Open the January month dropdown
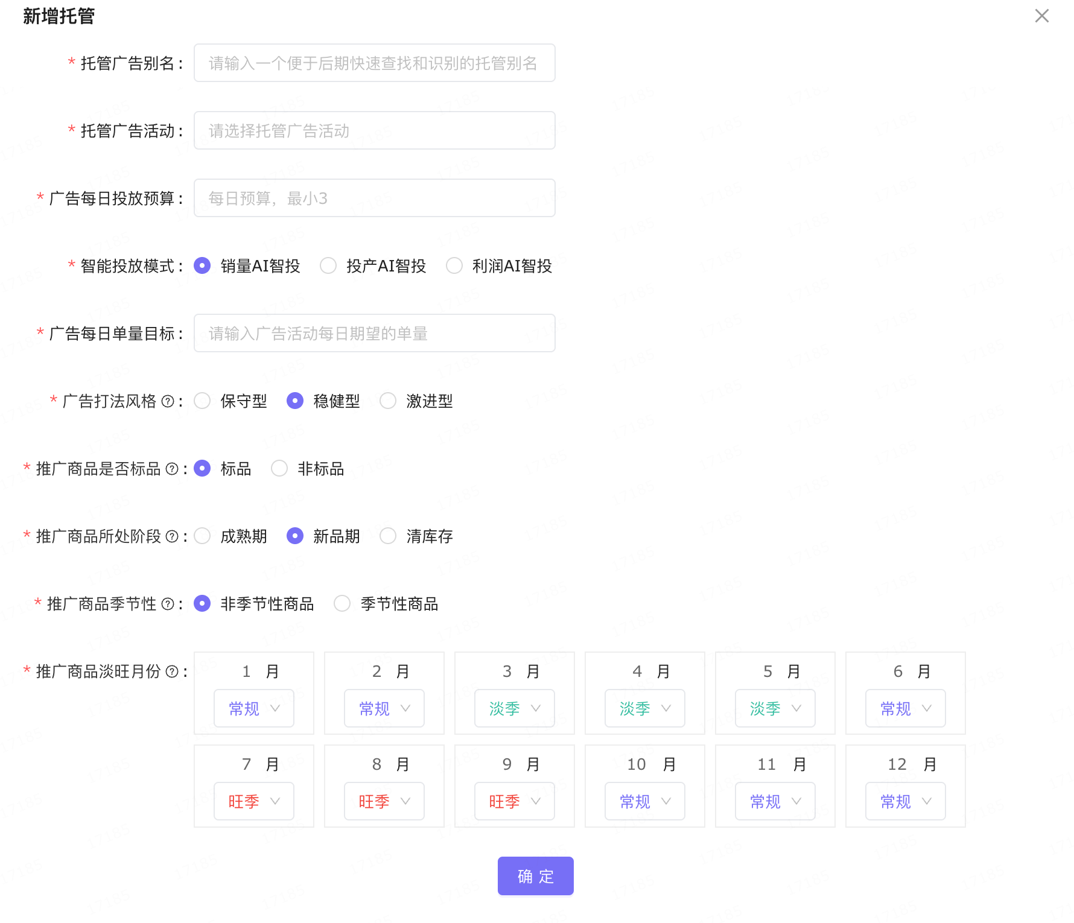Image resolution: width=1074 pixels, height=923 pixels. 253,708
